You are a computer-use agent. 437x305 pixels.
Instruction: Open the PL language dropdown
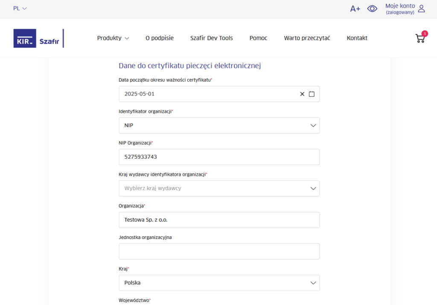point(20,9)
